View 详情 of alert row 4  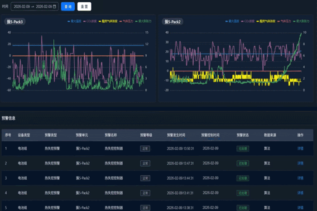(300, 193)
